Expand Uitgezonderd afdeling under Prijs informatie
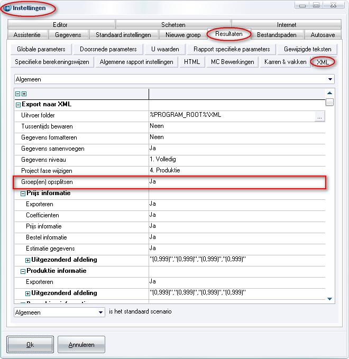The width and height of the screenshot is (349, 359). [x=27, y=260]
